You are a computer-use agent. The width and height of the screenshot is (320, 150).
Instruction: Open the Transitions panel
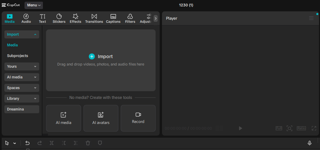tap(94, 18)
